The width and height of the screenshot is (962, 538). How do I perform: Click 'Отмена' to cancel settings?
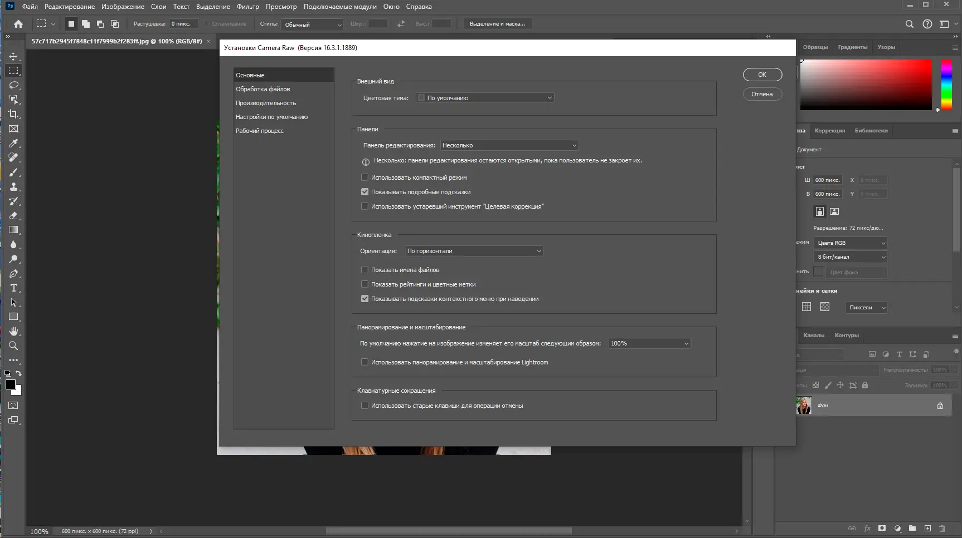(x=762, y=94)
